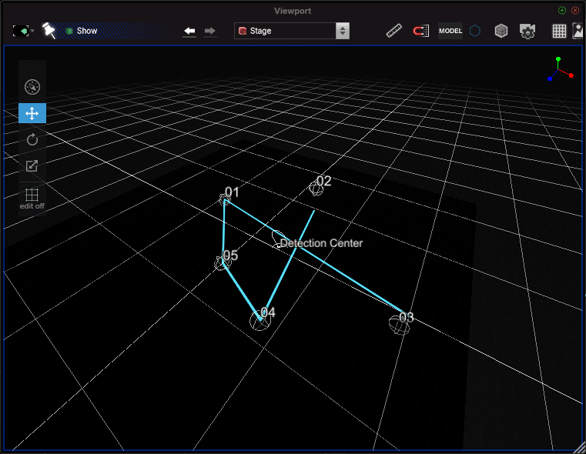The width and height of the screenshot is (586, 454).
Task: Select the Detection Center marker in viewport
Action: [278, 239]
